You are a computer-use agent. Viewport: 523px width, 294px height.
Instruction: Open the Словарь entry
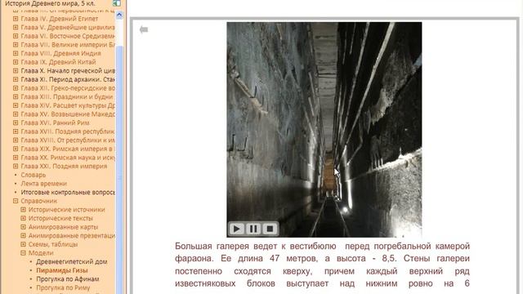click(34, 175)
